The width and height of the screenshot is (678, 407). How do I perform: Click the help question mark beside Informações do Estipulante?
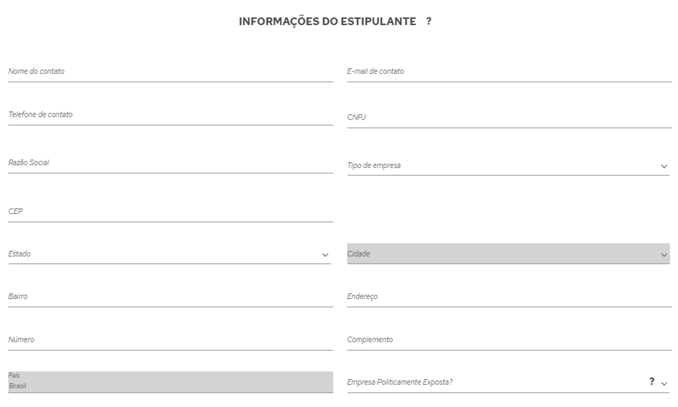tap(429, 21)
